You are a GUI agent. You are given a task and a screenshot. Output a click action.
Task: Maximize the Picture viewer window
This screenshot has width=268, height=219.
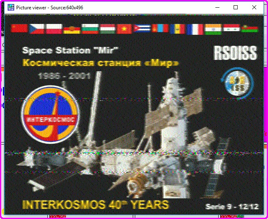tap(236, 8)
